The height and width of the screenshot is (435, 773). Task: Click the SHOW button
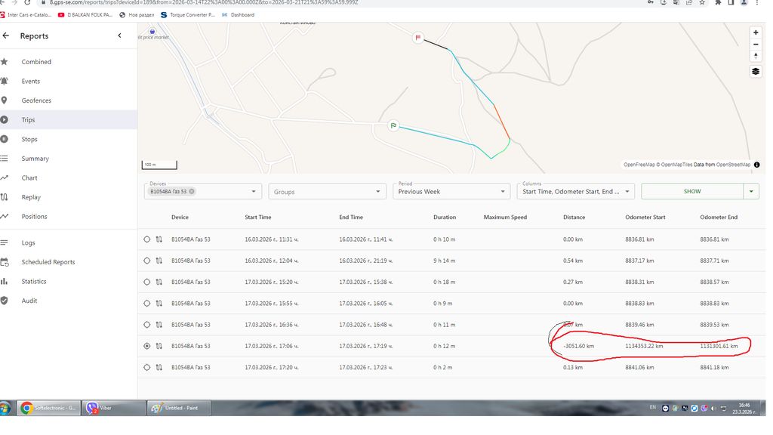click(692, 191)
